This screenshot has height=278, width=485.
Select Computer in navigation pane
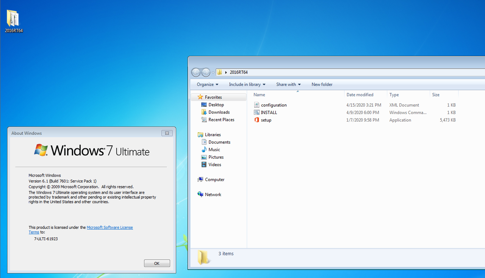click(215, 180)
